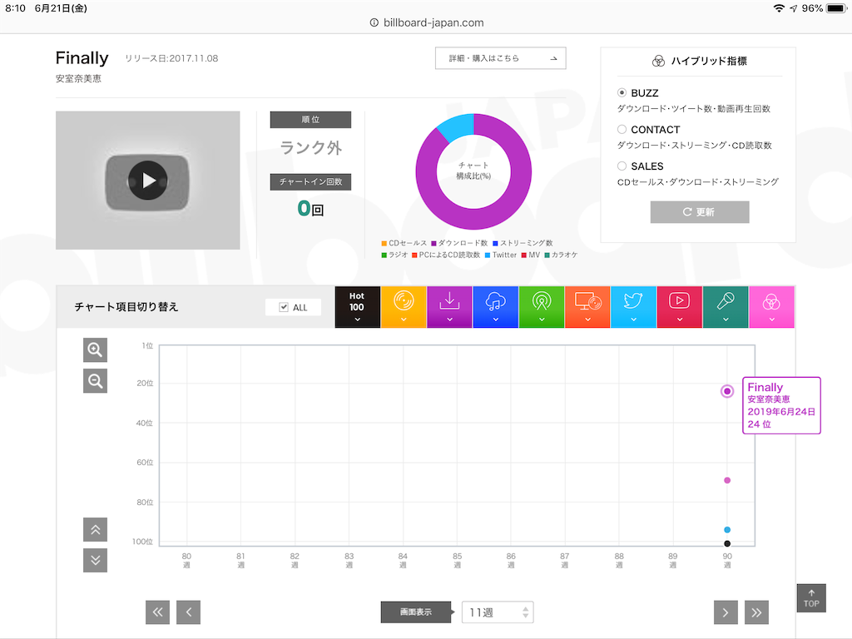The height and width of the screenshot is (639, 852).
Task: Select the SALES radio option
Action: click(622, 166)
